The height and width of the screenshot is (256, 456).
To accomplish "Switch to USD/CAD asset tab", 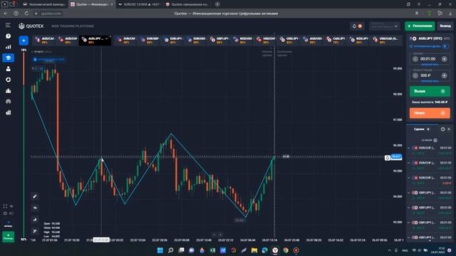I will [385, 41].
